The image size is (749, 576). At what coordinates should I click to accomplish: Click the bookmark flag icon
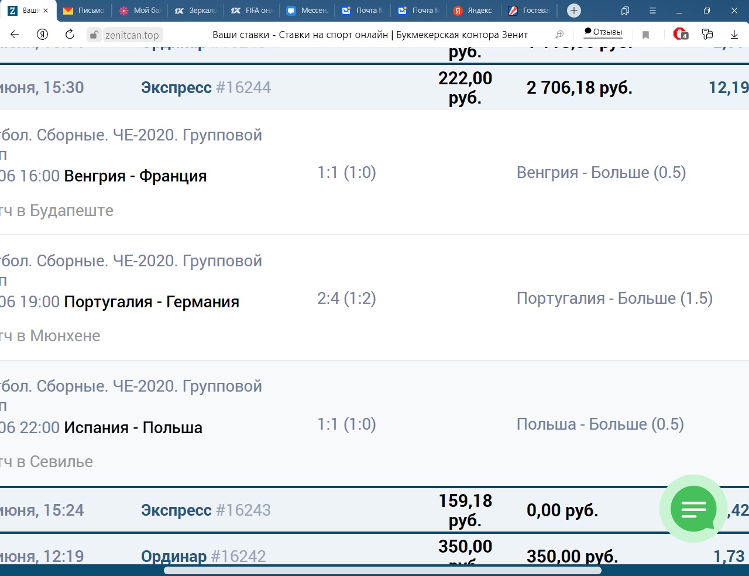(645, 35)
